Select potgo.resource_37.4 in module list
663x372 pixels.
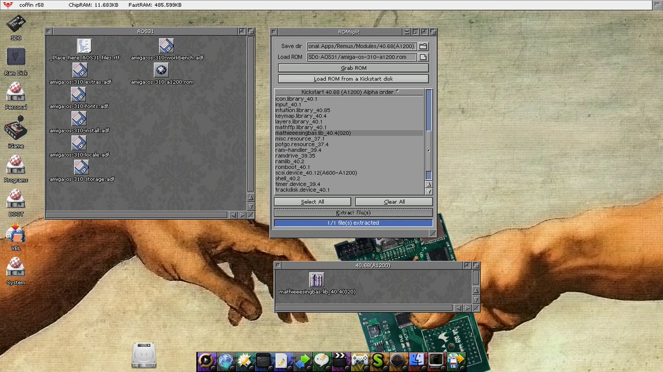coord(349,144)
